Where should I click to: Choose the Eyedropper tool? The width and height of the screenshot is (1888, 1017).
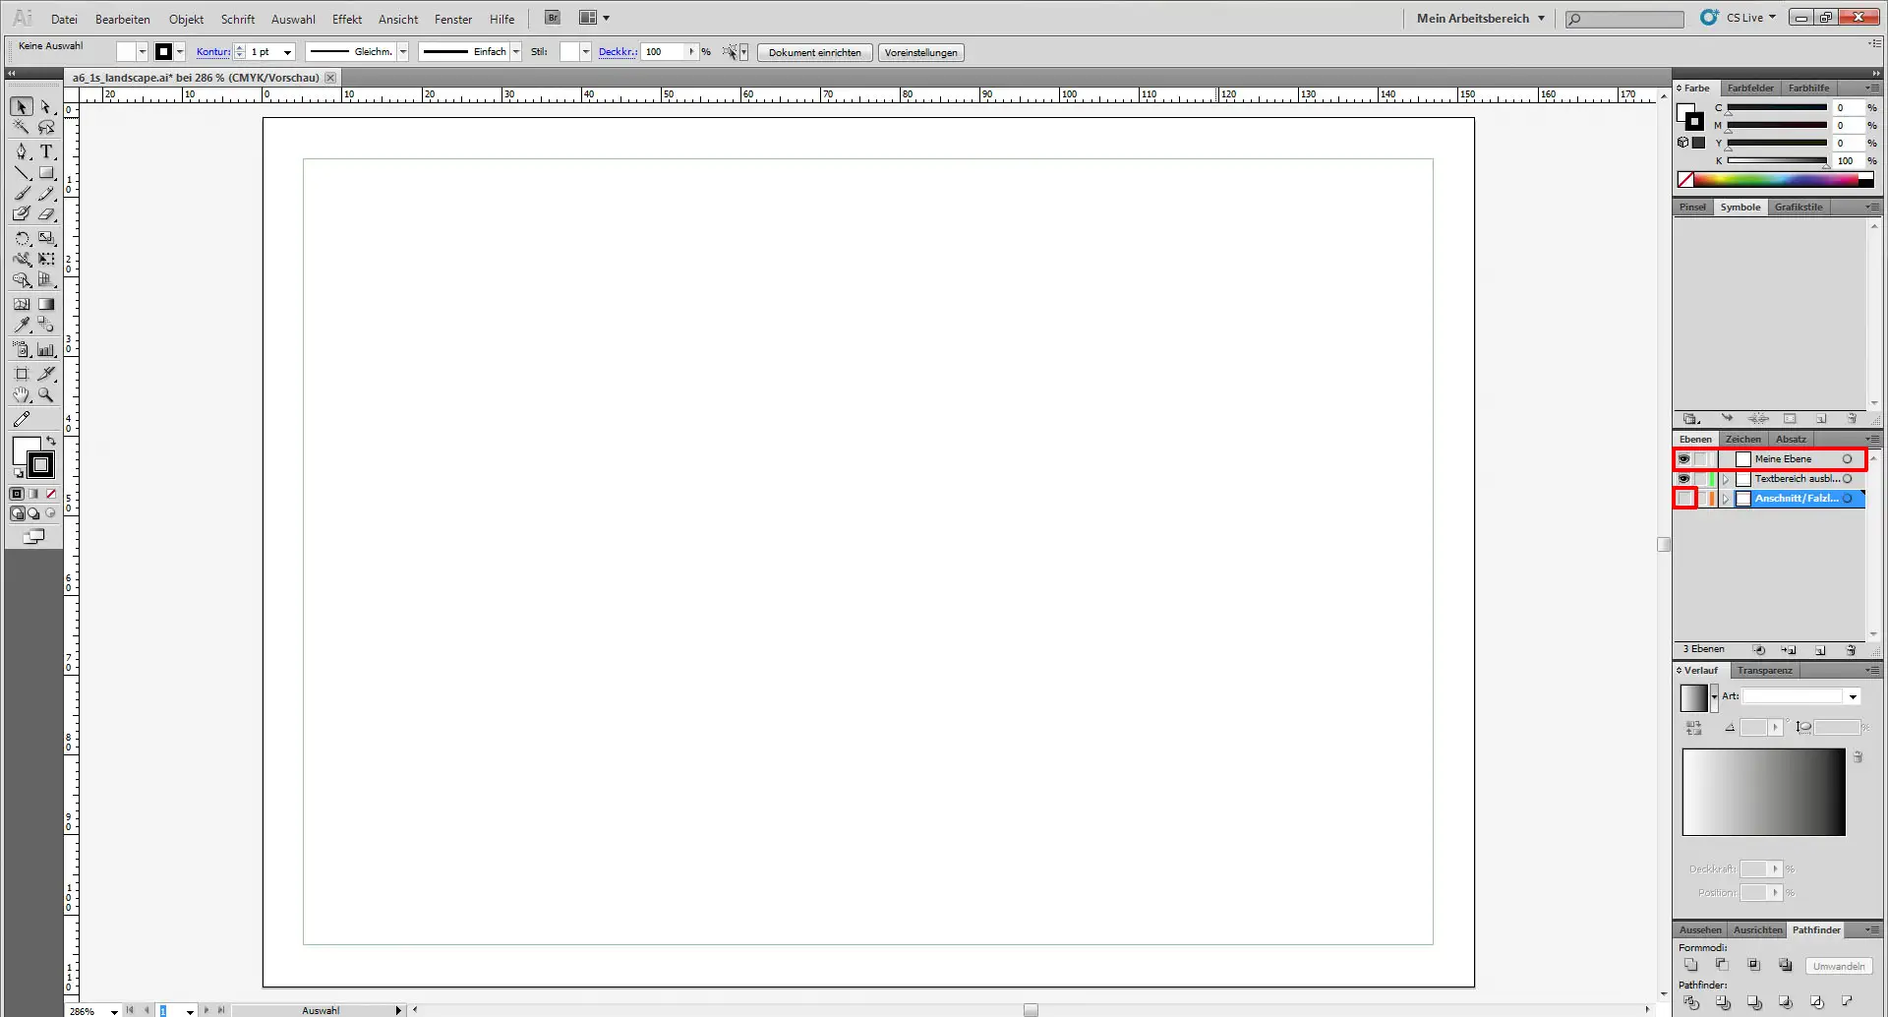(x=22, y=325)
